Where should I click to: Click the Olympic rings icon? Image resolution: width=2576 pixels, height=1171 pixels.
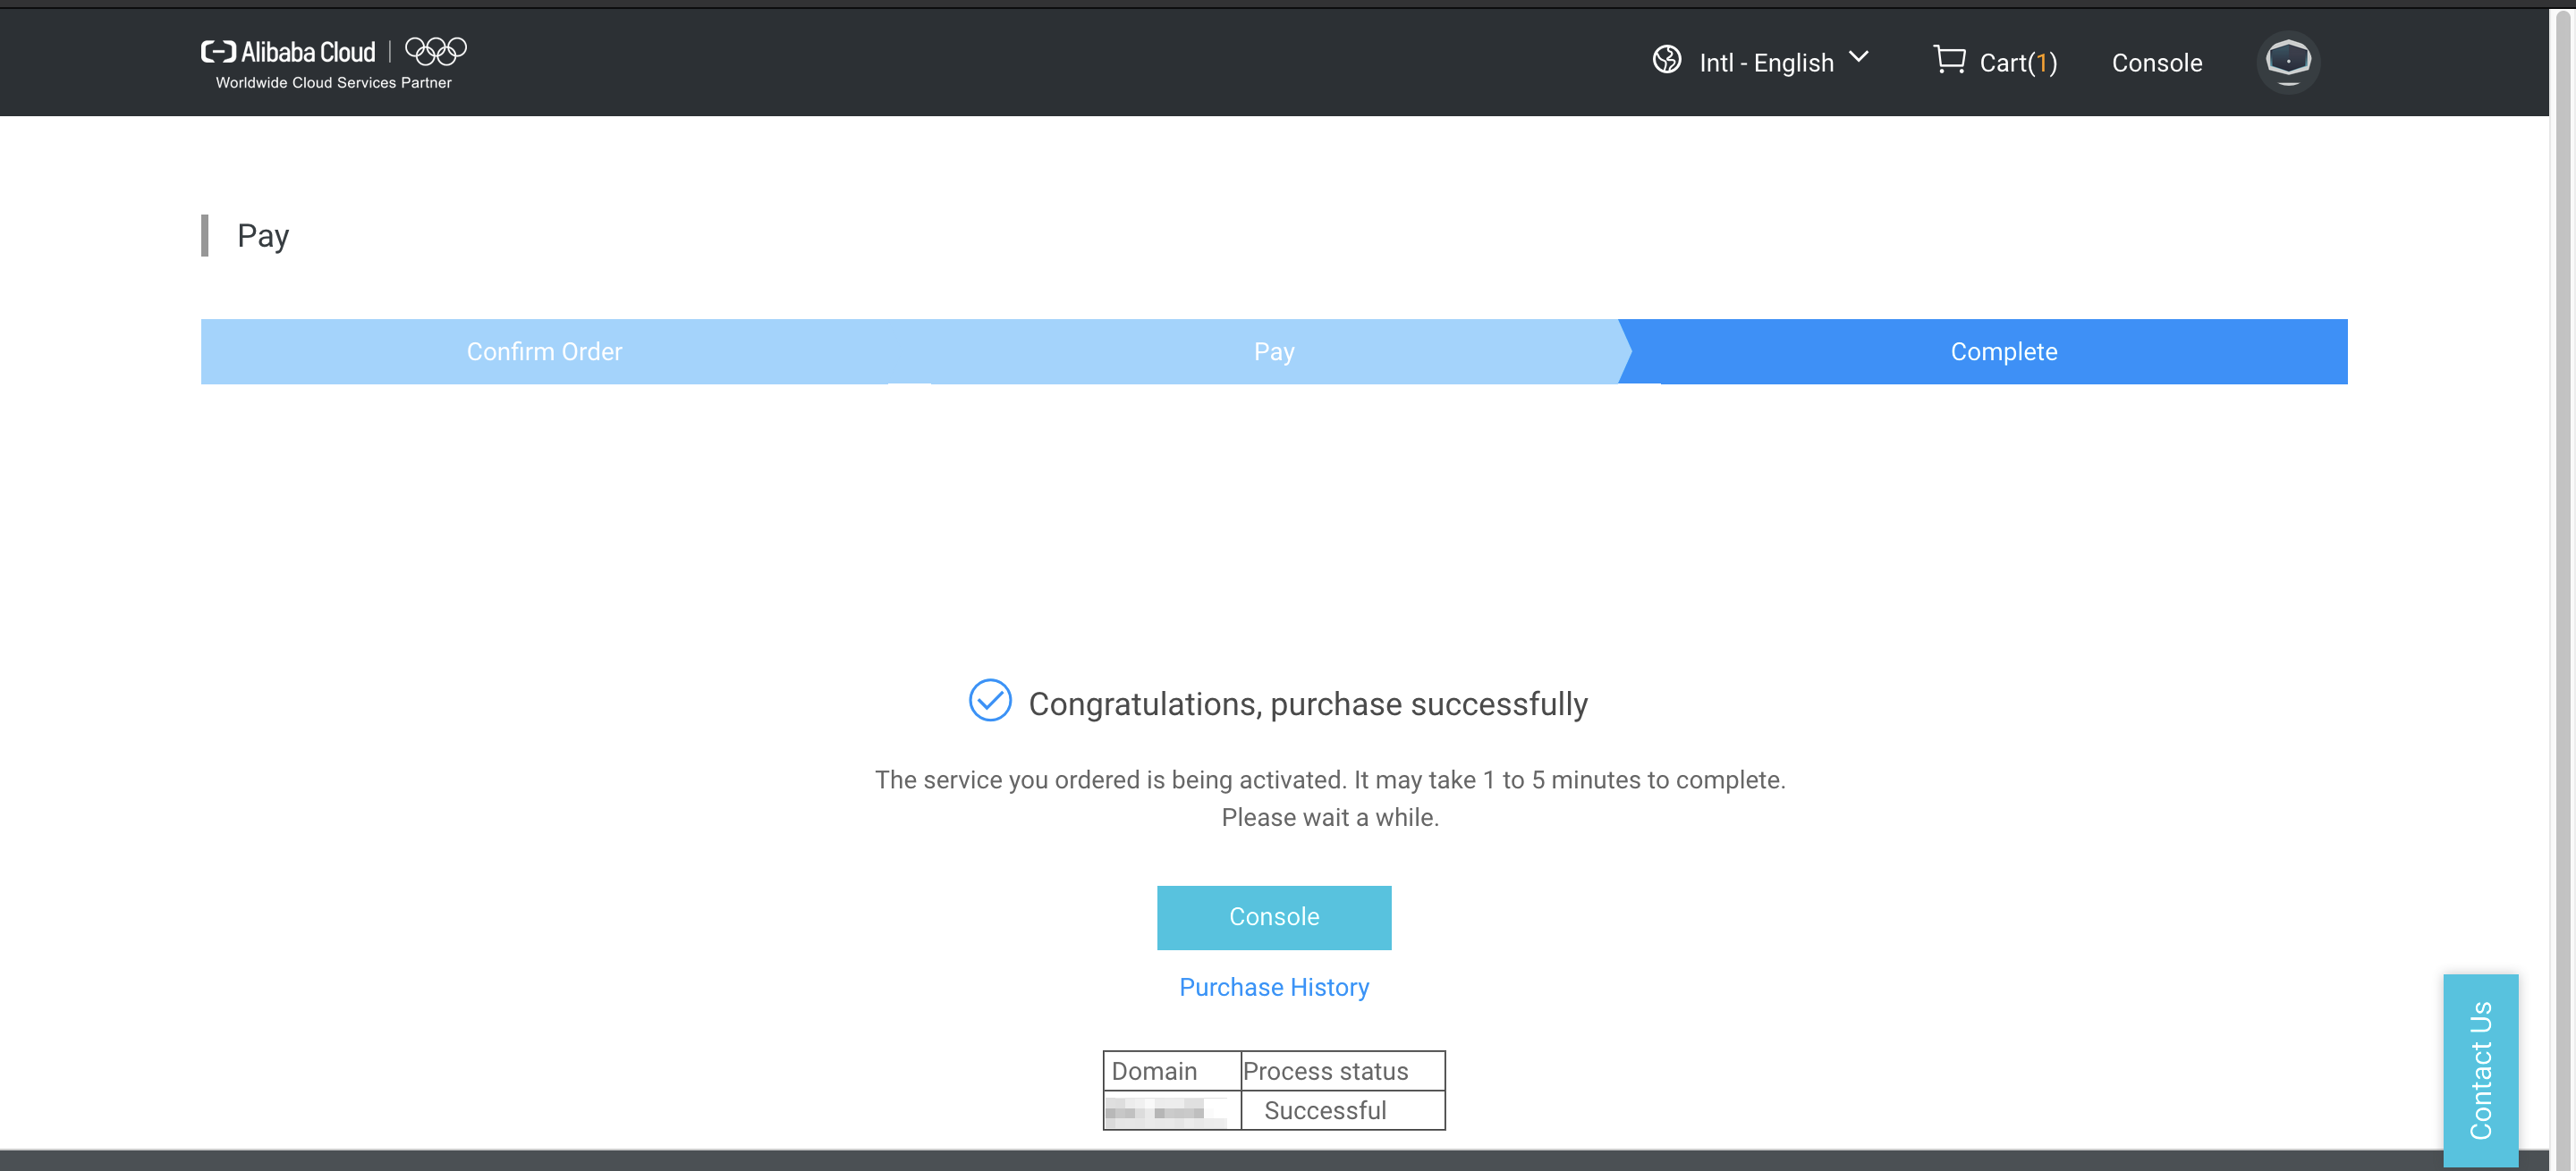pyautogui.click(x=435, y=50)
